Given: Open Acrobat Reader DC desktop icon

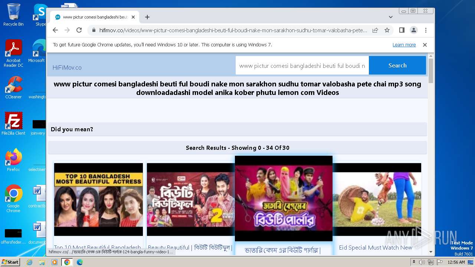Looking at the screenshot, I should point(13,53).
